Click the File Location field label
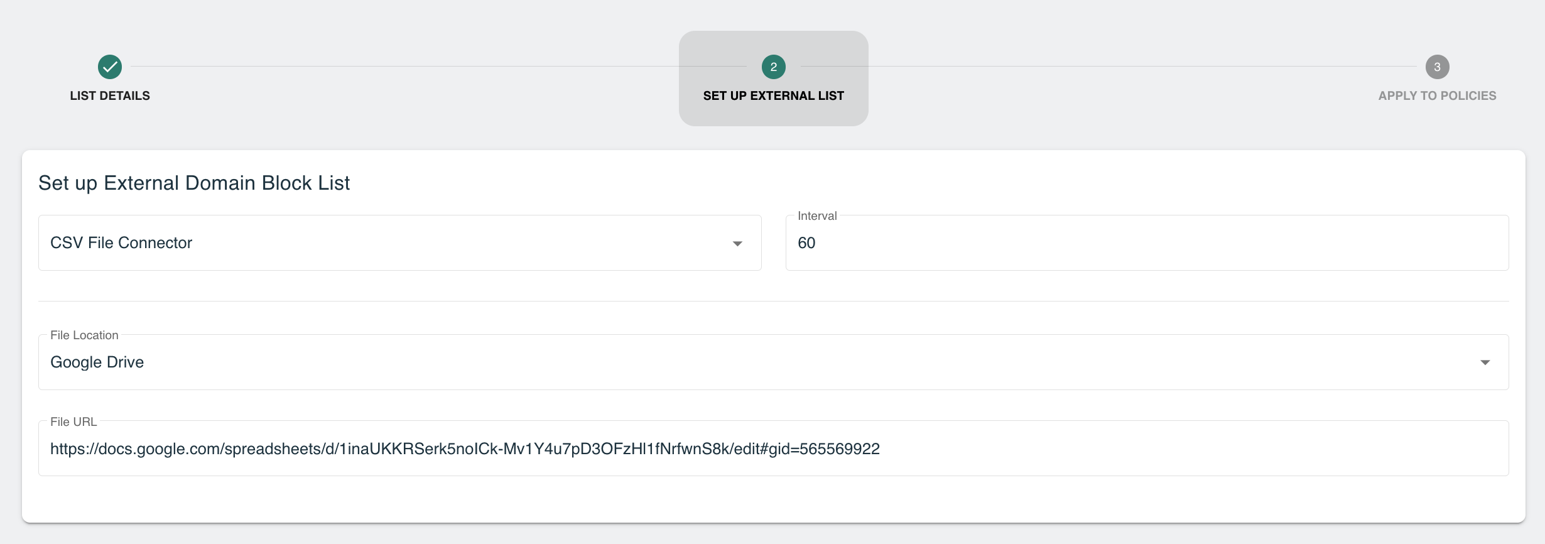The height and width of the screenshot is (544, 1545). coord(84,335)
